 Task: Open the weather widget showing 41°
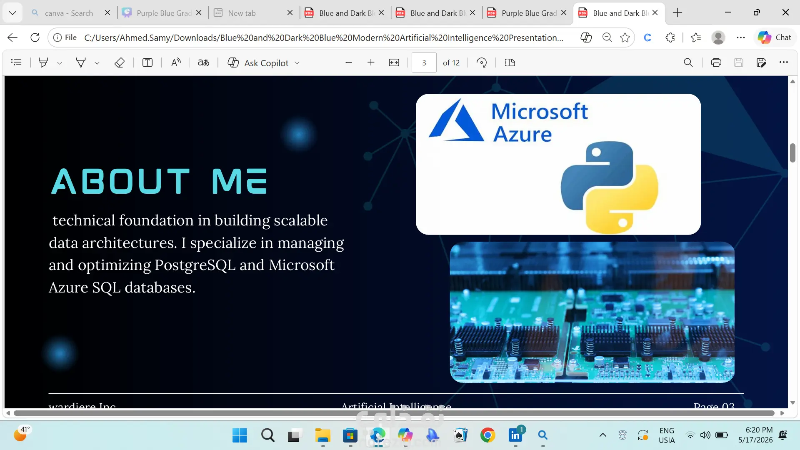[x=22, y=434]
